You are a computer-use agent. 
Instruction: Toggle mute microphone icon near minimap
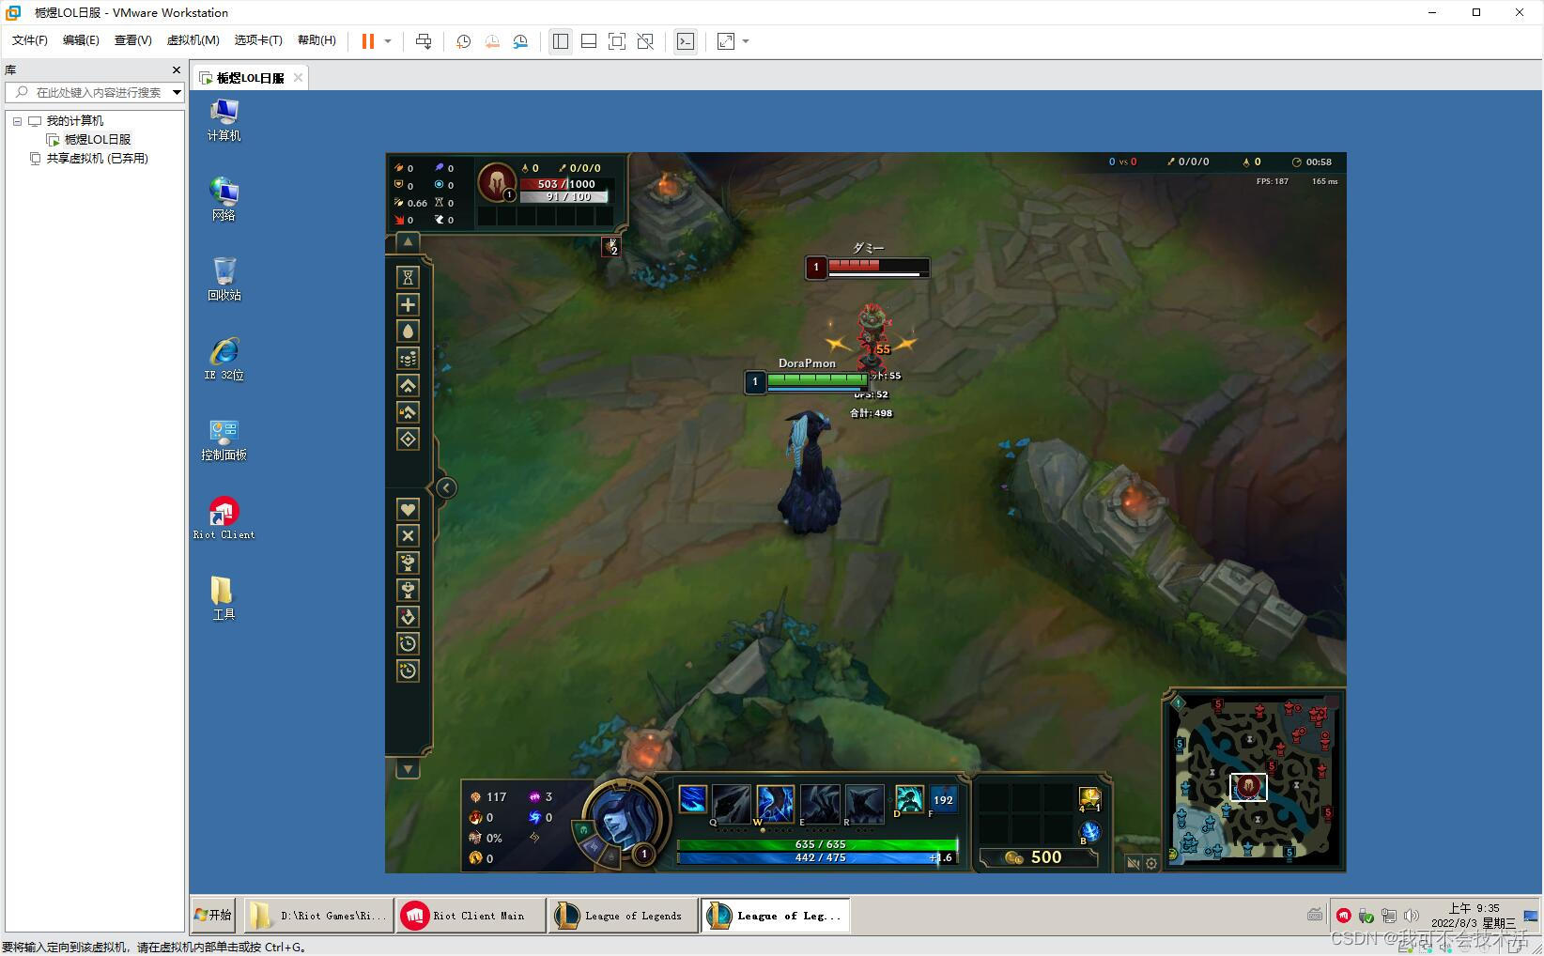1134,863
